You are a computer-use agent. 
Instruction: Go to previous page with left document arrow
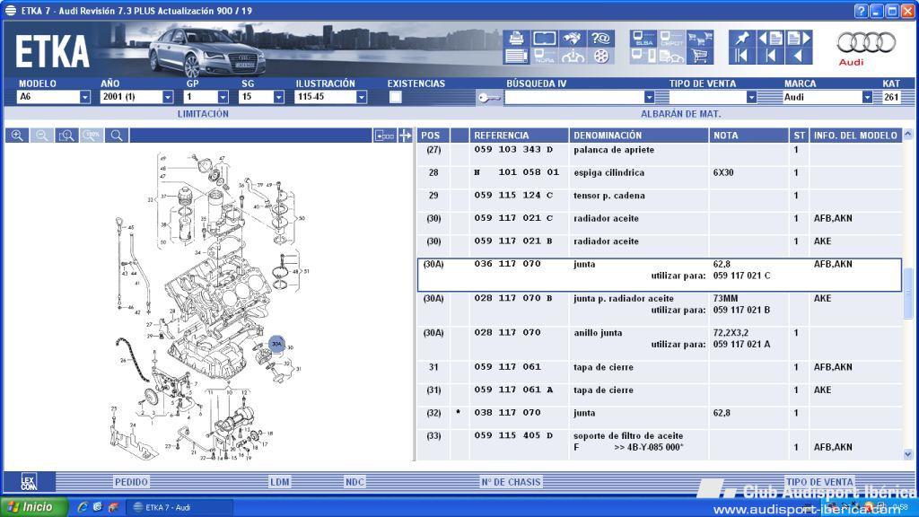tap(771, 39)
